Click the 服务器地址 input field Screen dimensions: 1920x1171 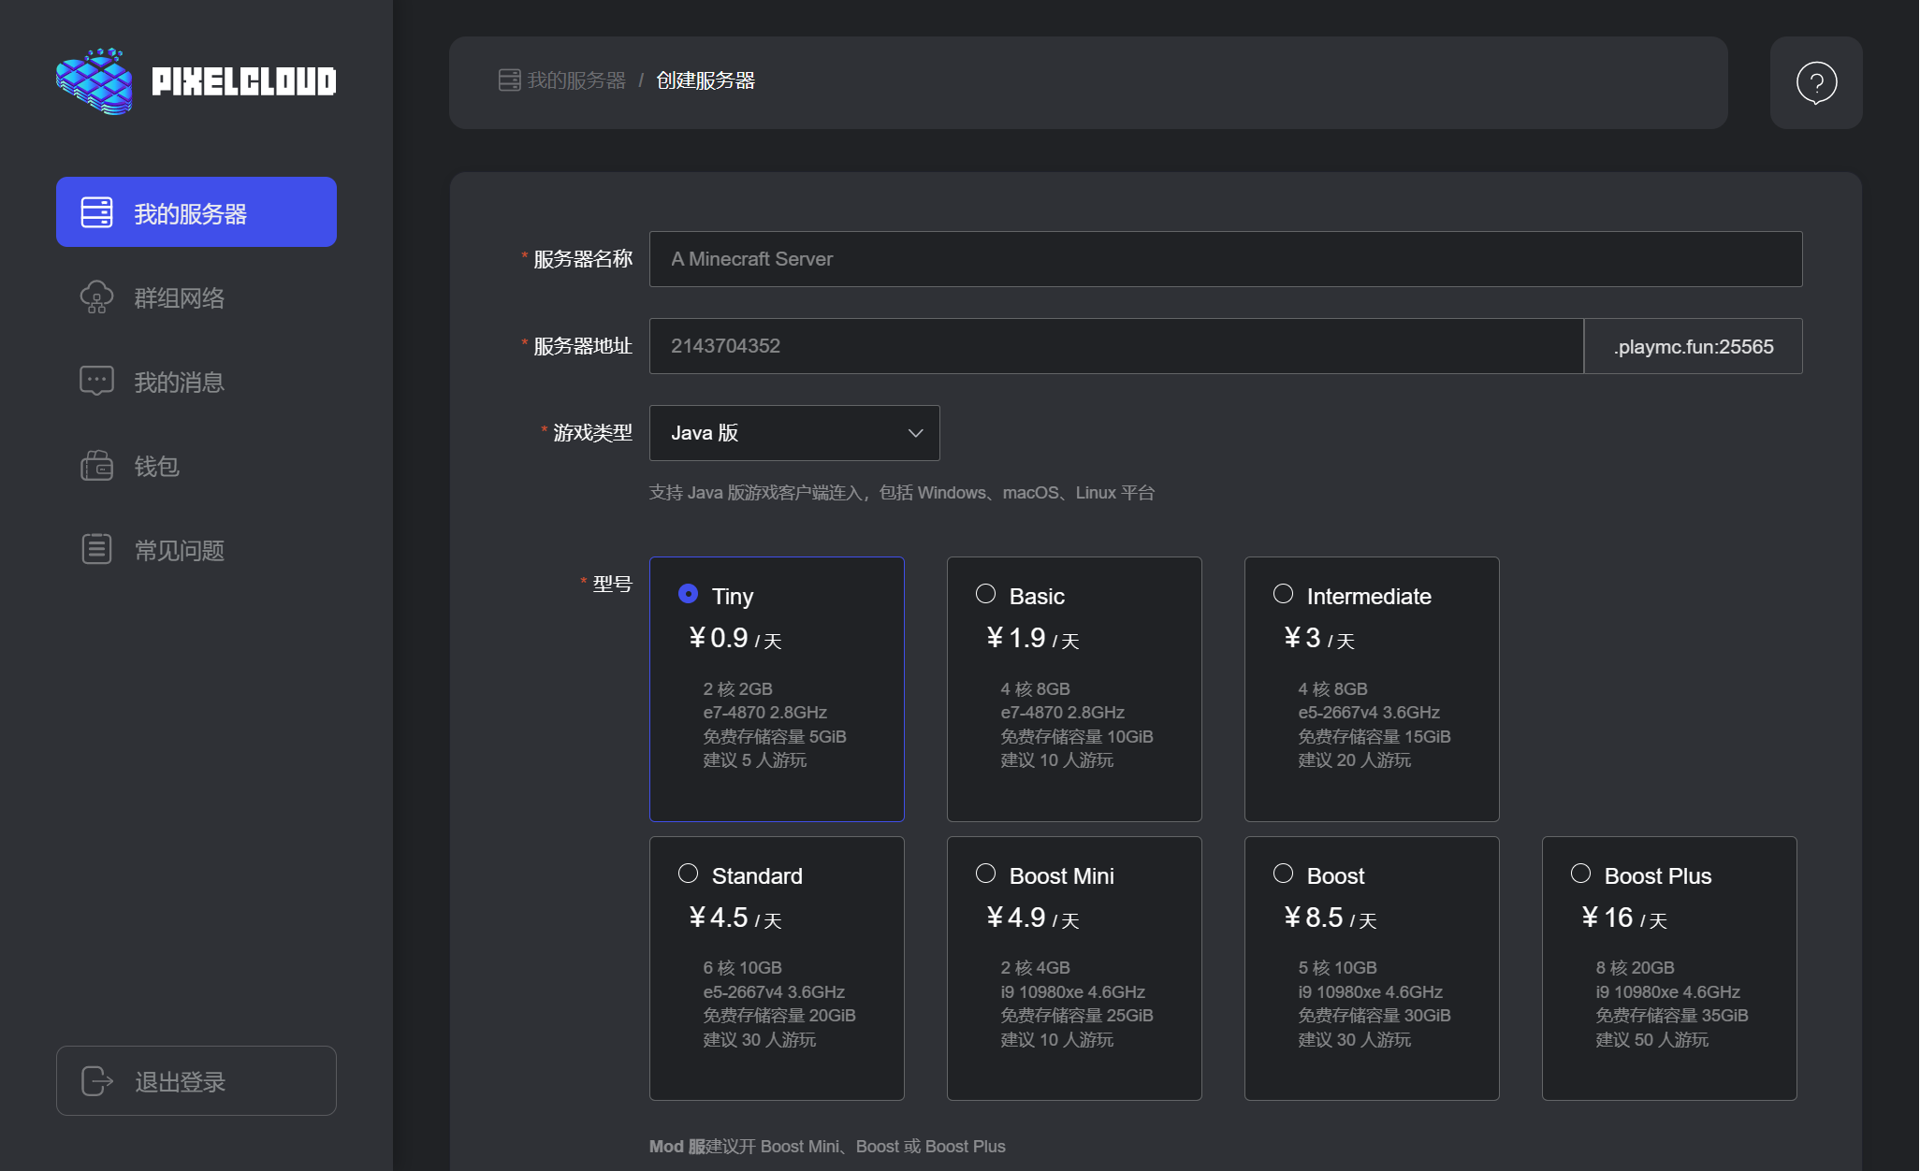tap(1115, 346)
